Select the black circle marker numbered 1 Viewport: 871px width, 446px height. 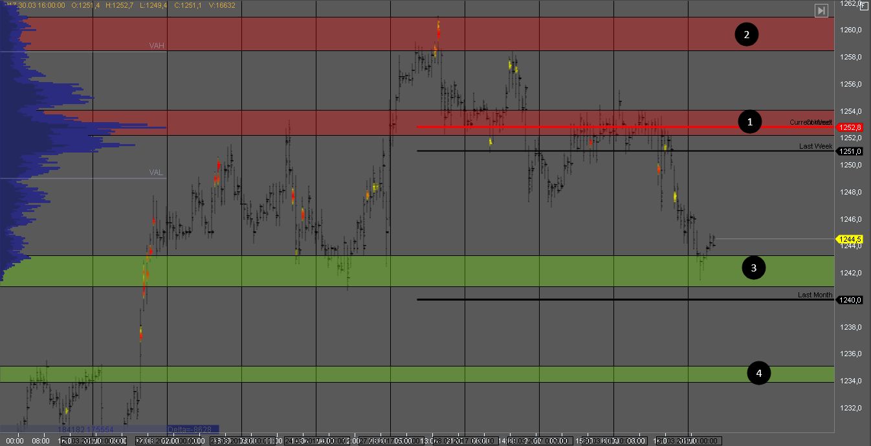[x=750, y=122]
